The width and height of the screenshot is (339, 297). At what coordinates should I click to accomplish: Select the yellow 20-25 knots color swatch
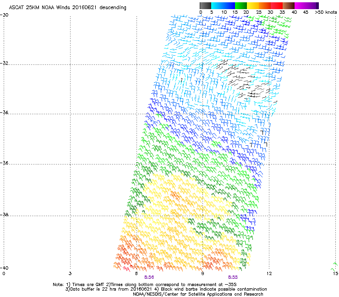[x=253, y=5]
